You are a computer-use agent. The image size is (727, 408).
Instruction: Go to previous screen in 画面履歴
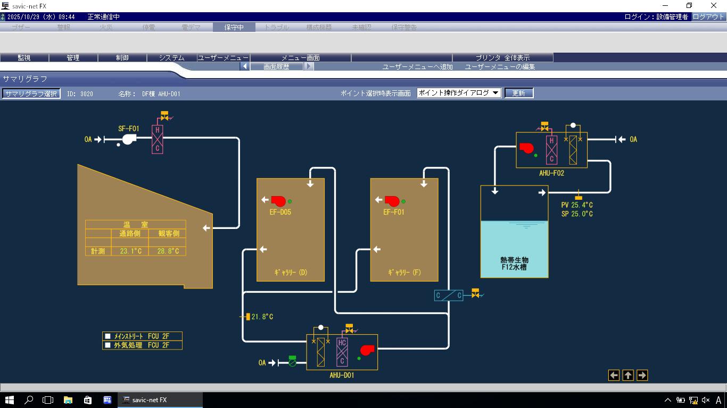(x=245, y=66)
